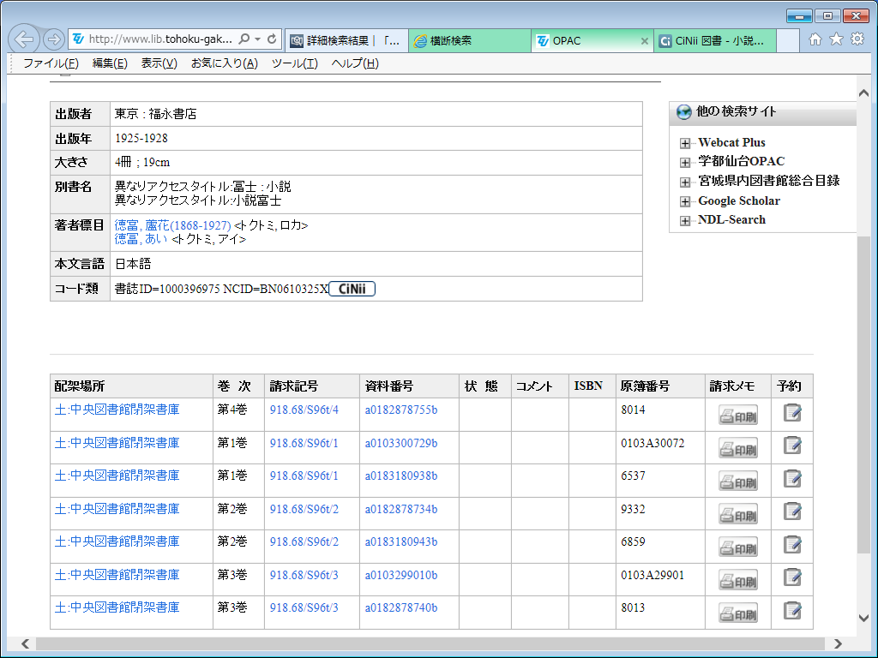This screenshot has width=878, height=658.
Task: Close the OPAC tab
Action: 645,41
